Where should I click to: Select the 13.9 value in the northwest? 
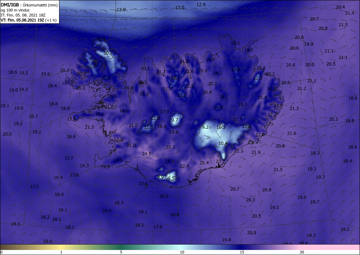pos(106,78)
